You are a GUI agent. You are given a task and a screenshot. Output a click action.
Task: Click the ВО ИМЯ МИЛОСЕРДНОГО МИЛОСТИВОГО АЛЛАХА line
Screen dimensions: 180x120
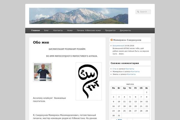72,56
